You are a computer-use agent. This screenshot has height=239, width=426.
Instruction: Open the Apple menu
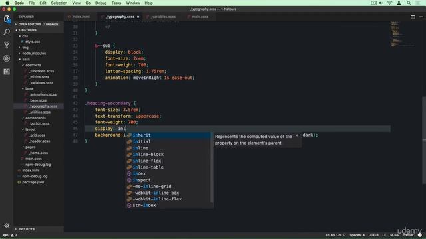(x=7, y=3)
